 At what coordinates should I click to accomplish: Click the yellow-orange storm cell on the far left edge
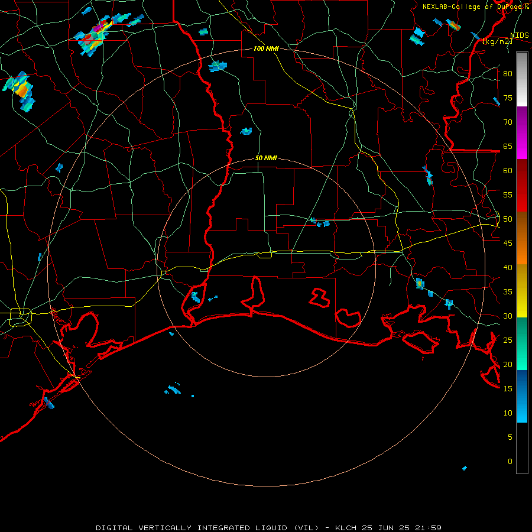(20, 90)
